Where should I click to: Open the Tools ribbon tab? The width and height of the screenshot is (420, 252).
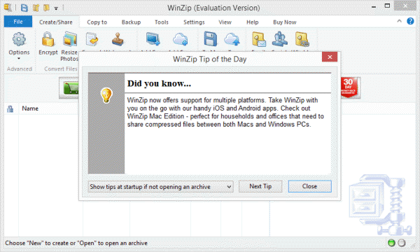162,22
